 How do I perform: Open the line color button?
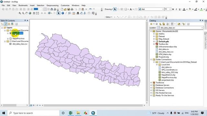tap(196, 9)
